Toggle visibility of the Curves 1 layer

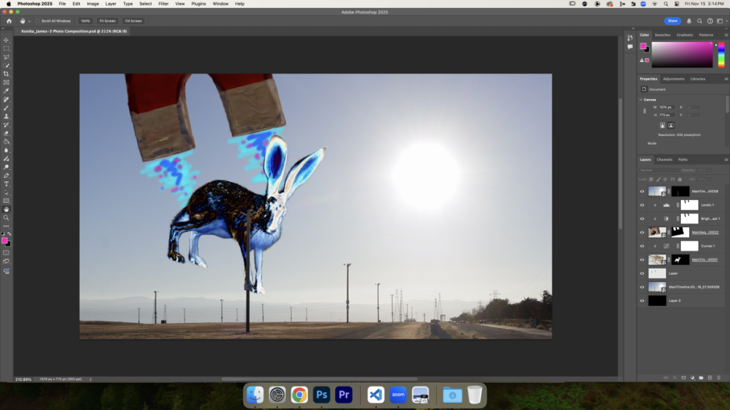(642, 246)
